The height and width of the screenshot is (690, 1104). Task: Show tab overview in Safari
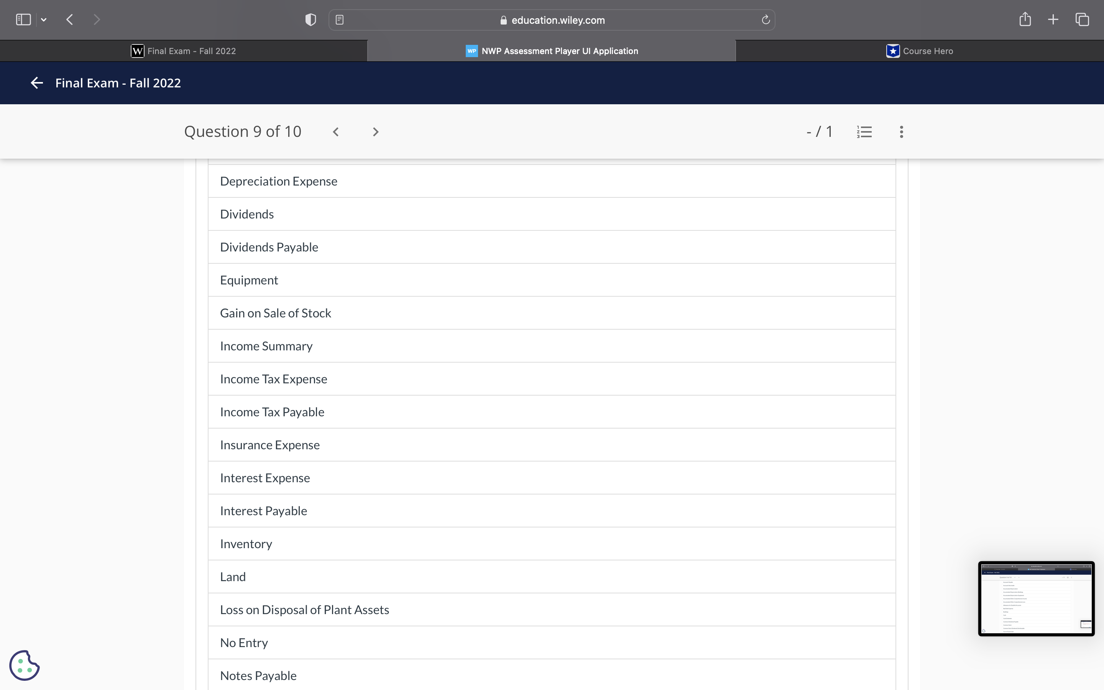(1082, 19)
